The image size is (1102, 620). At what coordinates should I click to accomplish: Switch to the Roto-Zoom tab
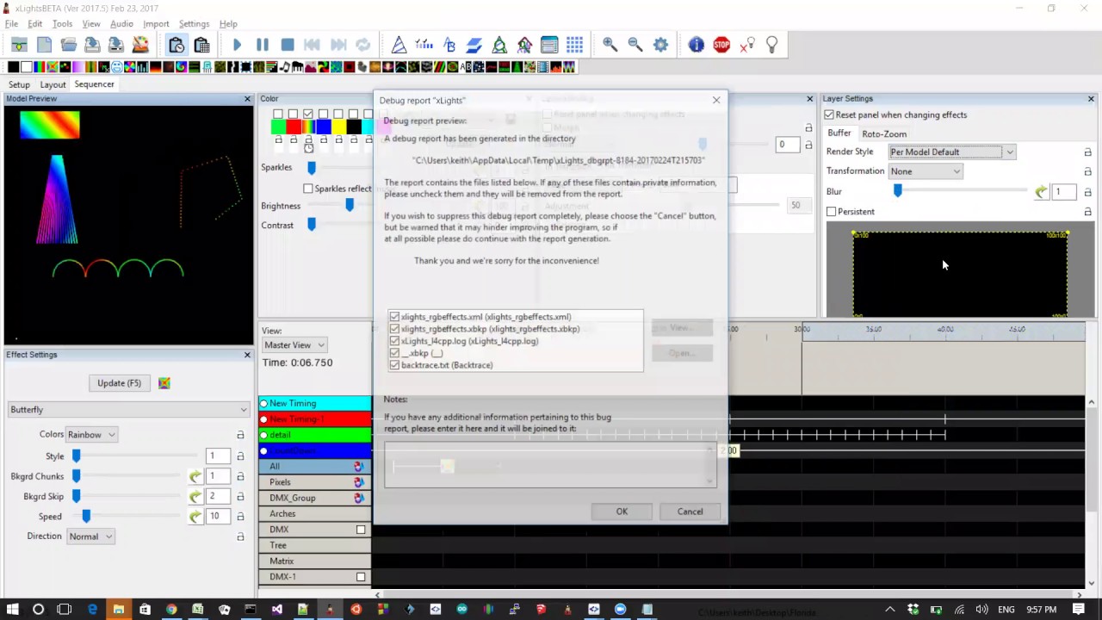pos(884,134)
